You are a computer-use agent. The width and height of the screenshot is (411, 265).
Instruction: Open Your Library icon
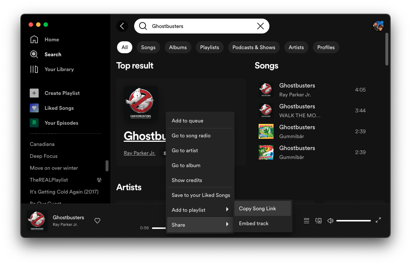pos(34,69)
